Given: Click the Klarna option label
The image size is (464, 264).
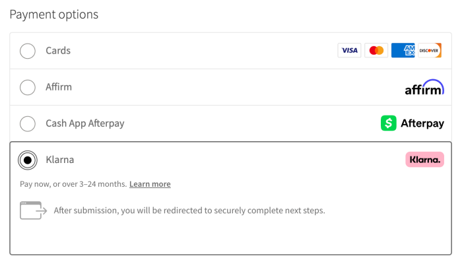Looking at the screenshot, I should click(x=59, y=160).
